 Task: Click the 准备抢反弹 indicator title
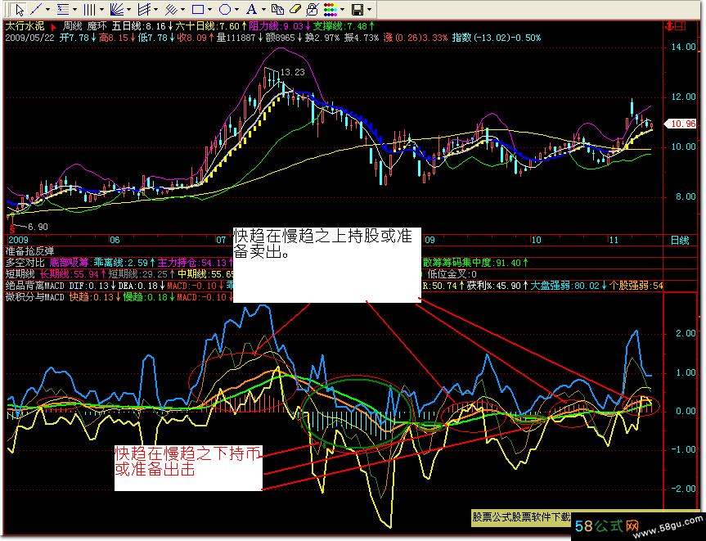click(28, 251)
